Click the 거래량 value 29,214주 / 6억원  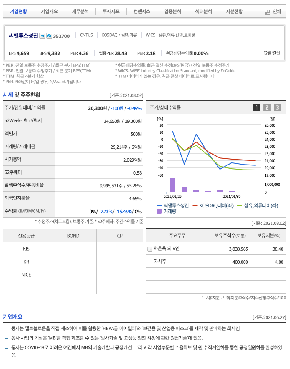(x=126, y=147)
